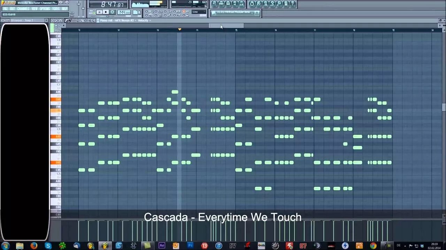446x250 pixels.
Task: Click the orange playhead marker on timeline
Action: pyautogui.click(x=180, y=30)
